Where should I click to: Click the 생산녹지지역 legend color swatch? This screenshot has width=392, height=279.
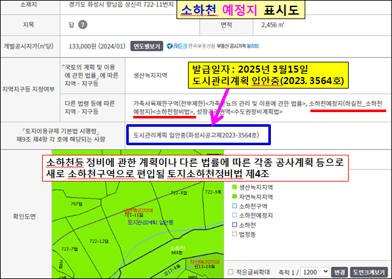pos(235,187)
